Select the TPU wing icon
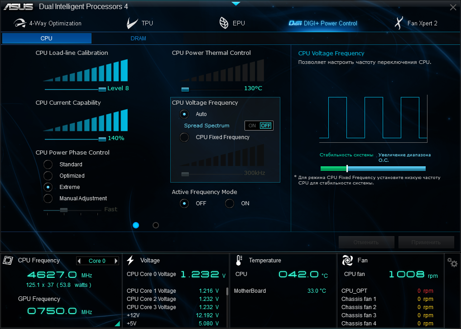 click(132, 23)
